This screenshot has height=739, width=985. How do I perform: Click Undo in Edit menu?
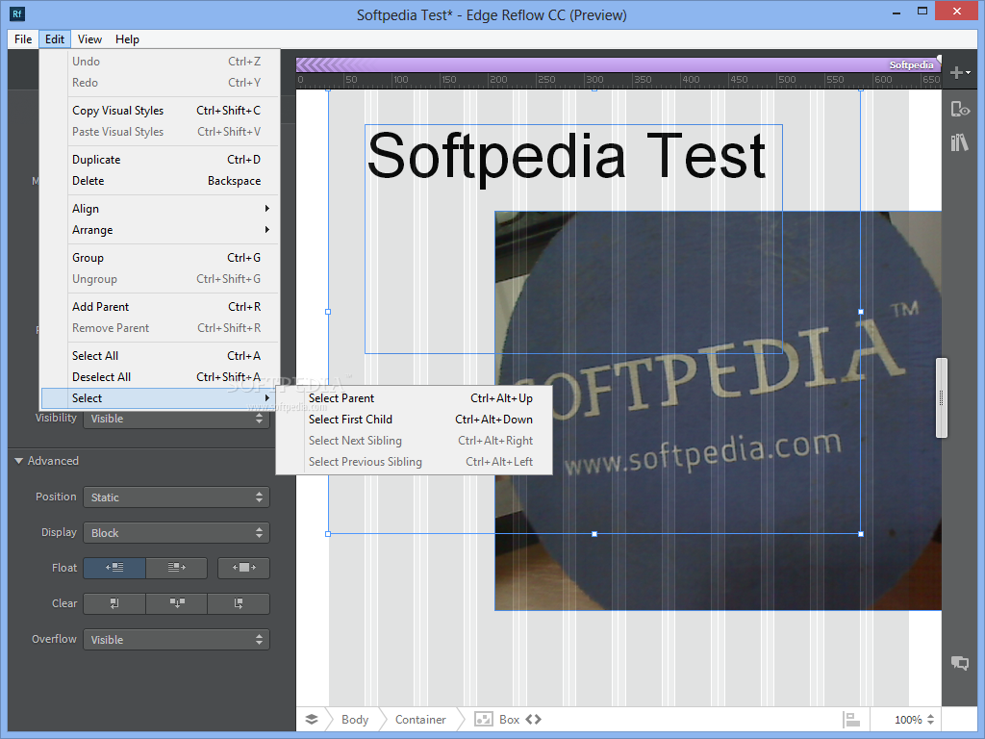161,62
